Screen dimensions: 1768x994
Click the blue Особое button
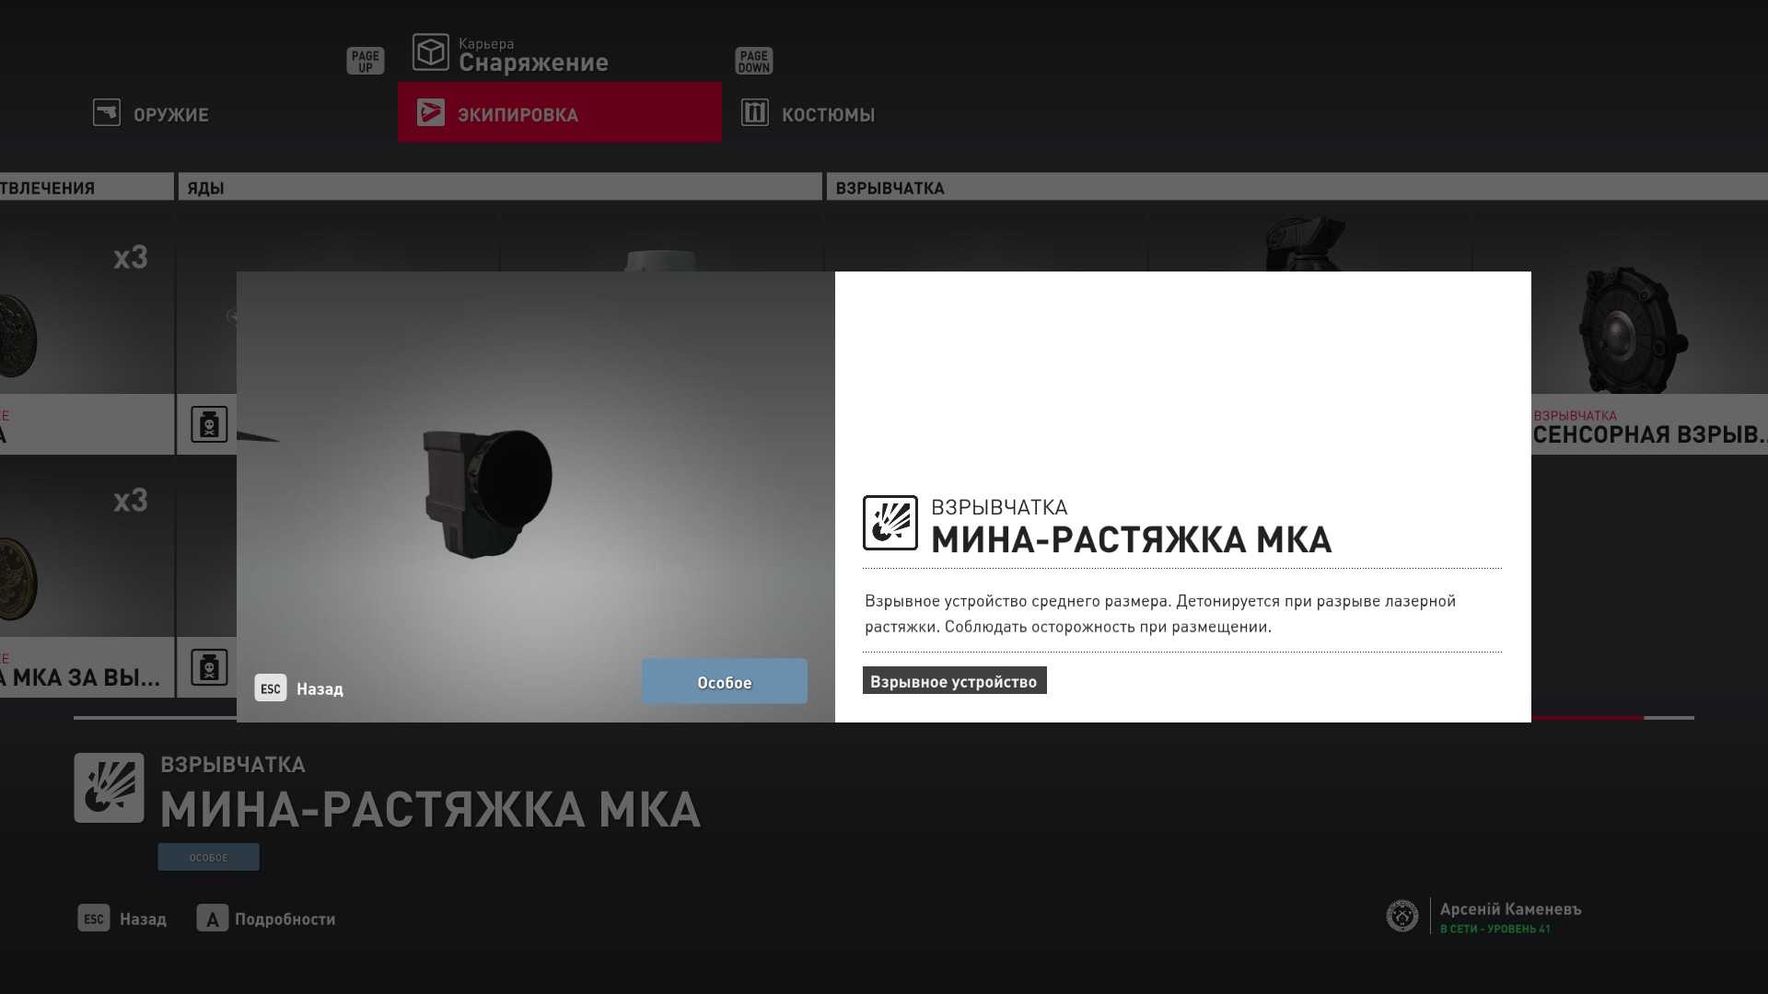[x=724, y=682]
